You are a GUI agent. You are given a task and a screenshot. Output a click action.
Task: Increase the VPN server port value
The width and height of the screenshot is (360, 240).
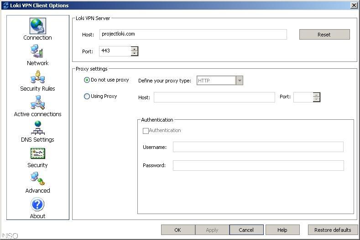click(135, 49)
